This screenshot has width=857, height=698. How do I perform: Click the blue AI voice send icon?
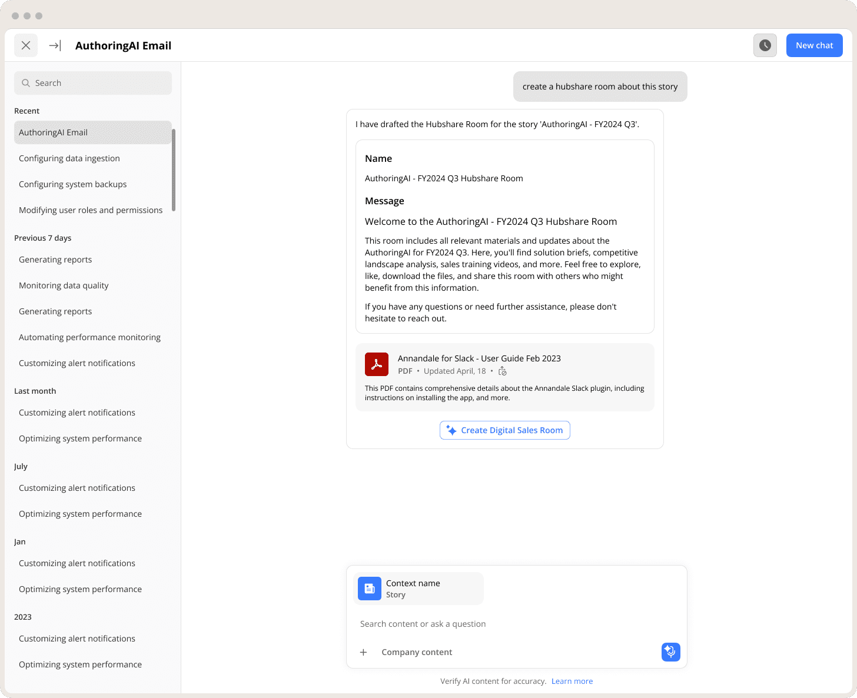[x=671, y=652]
